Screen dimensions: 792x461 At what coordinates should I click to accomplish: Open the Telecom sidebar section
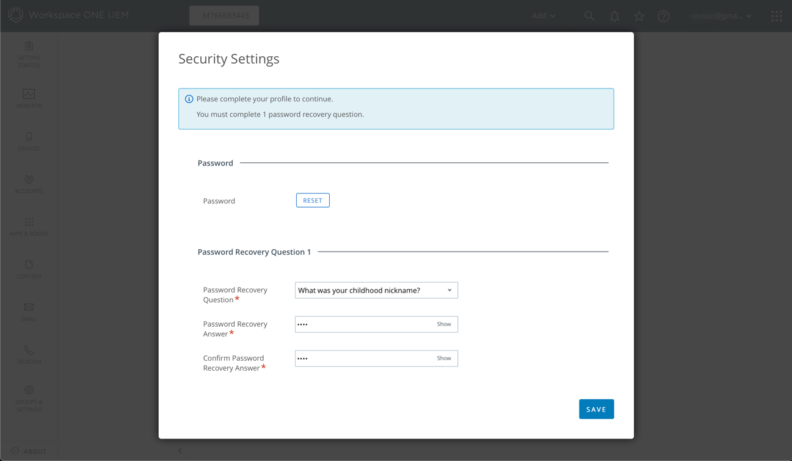[x=29, y=355]
